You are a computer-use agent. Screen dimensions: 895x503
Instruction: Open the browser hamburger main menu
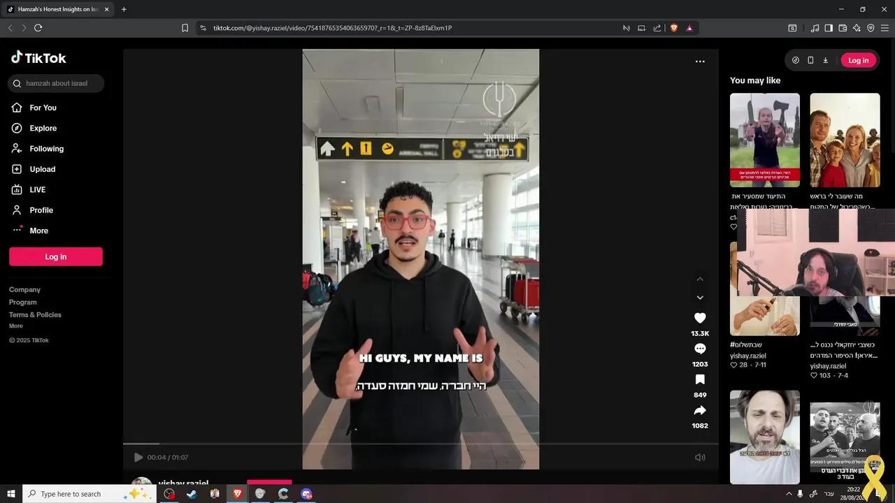pos(885,28)
